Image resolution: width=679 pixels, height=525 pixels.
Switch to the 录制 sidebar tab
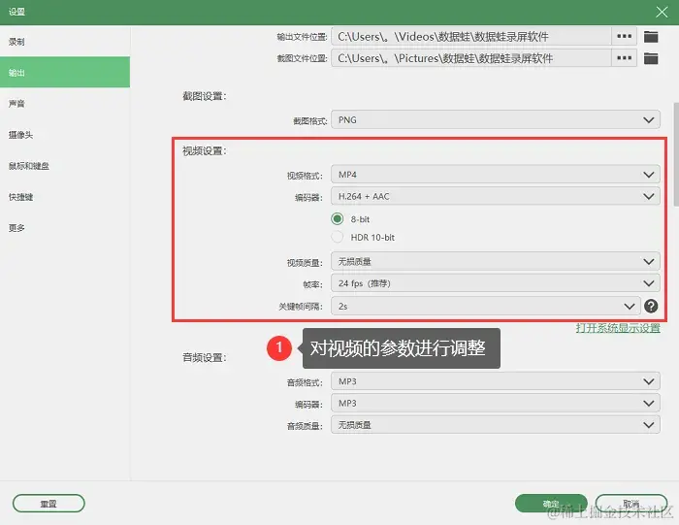65,42
